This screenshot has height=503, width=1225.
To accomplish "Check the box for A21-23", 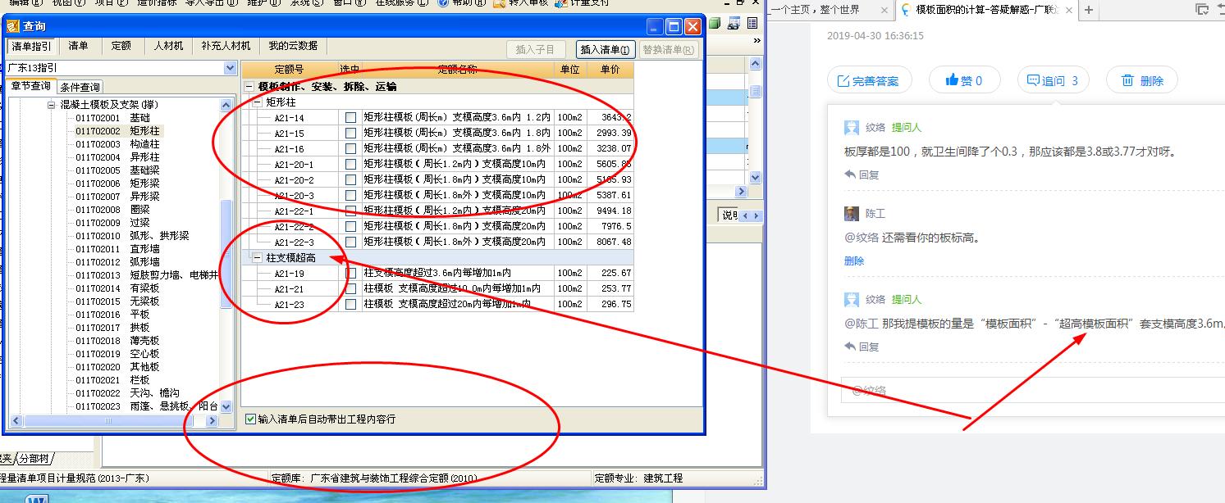I will [350, 305].
